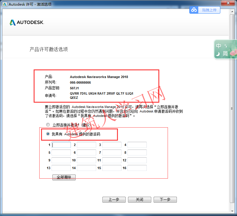Click the cloud upload icon
This screenshot has width=237, height=216.
pyautogui.click(x=194, y=10)
